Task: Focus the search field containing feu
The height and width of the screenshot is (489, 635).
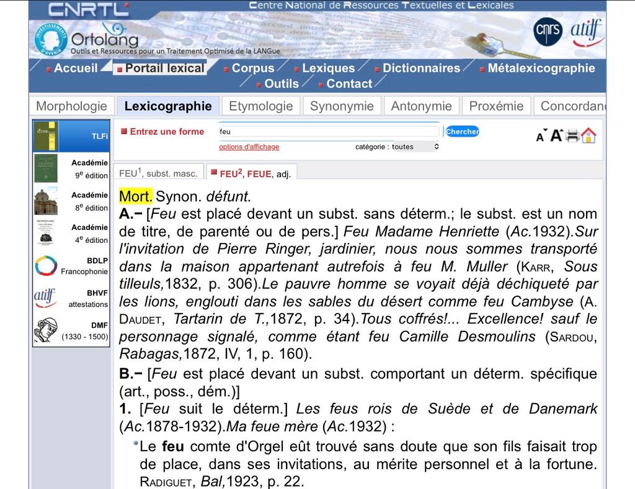Action: coord(329,132)
